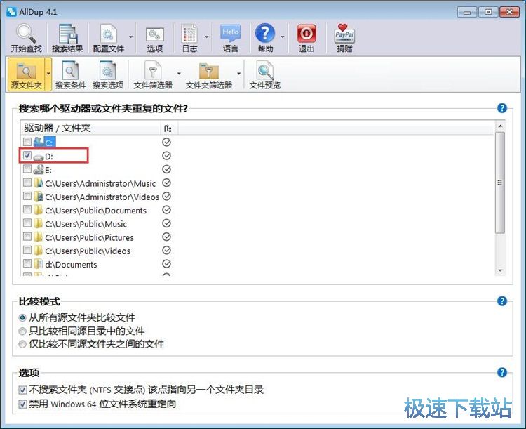Screen dimensions: 526x429
Task: Expand the 帮助 dropdown arrow
Action: coord(283,37)
